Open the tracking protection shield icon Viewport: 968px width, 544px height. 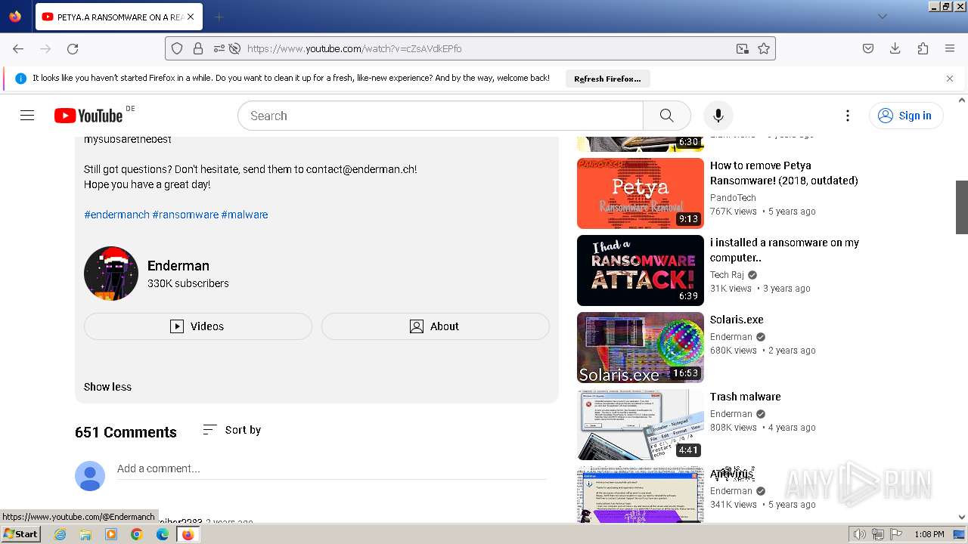(x=177, y=48)
